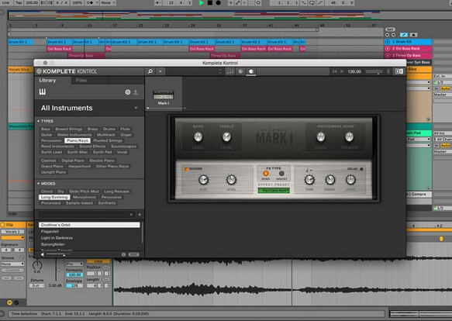Toggle the Delay power switch on Mark I
This screenshot has width=452, height=321.
pos(362,169)
